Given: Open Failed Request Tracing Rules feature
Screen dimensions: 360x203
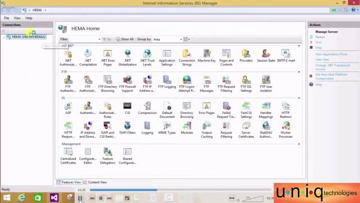Looking at the screenshot, I should (x=226, y=110).
